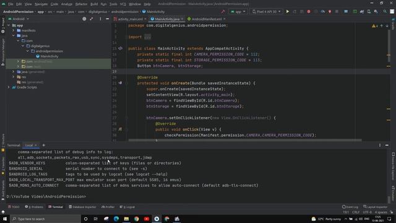
Task: Switch to AndroidManifest.xml tab
Action: coord(207,19)
